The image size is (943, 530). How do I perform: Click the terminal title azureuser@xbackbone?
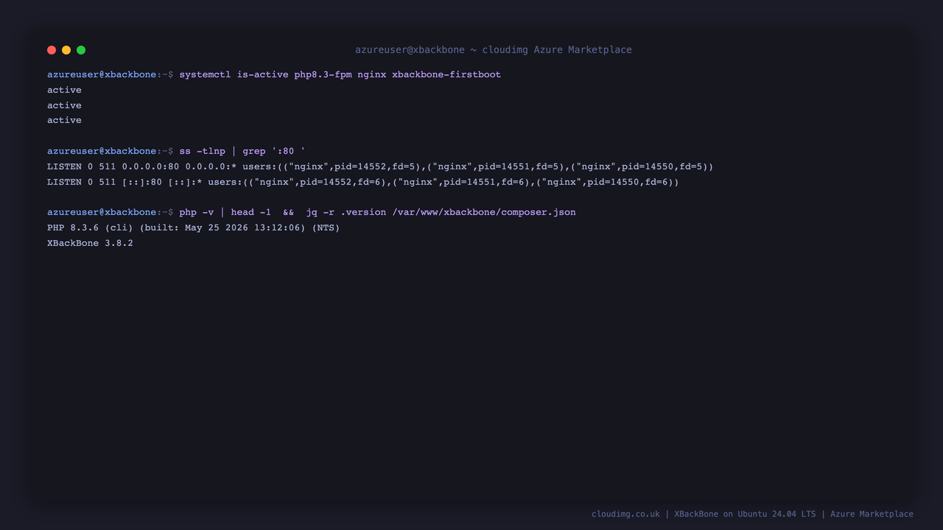(494, 50)
